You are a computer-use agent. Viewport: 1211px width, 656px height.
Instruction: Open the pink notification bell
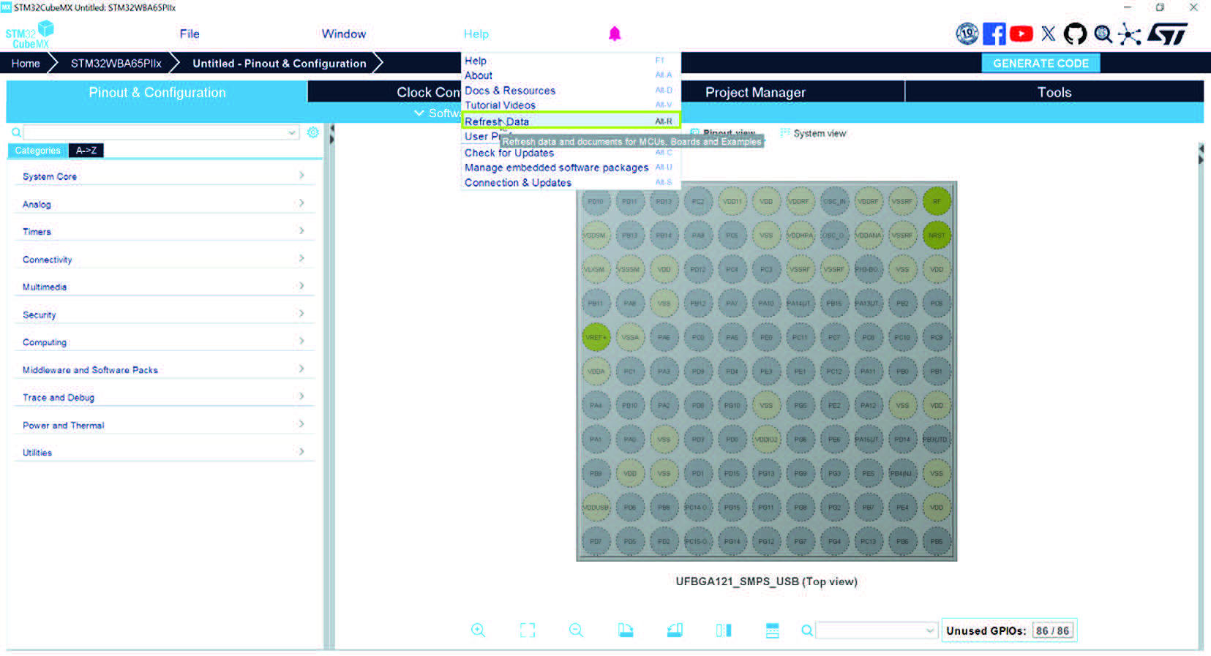[x=615, y=34]
